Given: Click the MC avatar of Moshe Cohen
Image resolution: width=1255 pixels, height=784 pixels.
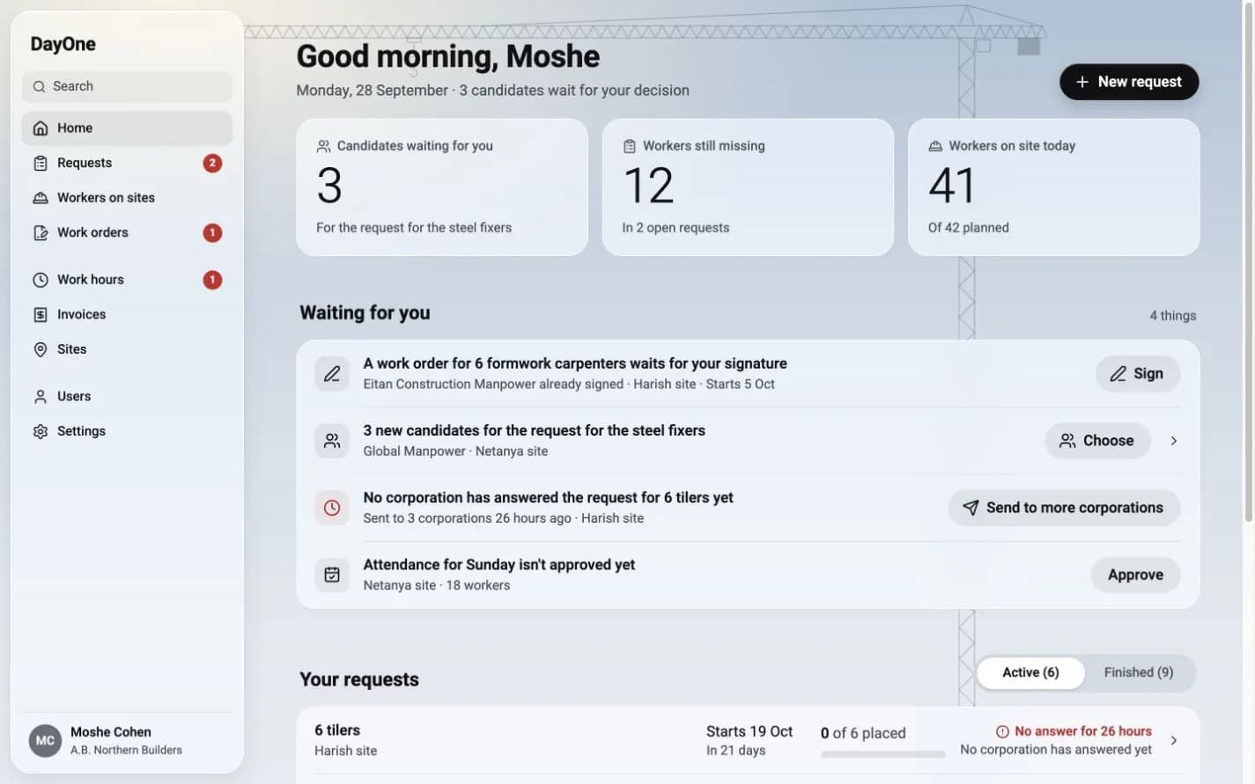Looking at the screenshot, I should click(45, 741).
